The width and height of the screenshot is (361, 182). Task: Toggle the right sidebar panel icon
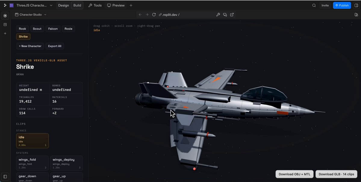click(x=356, y=5)
